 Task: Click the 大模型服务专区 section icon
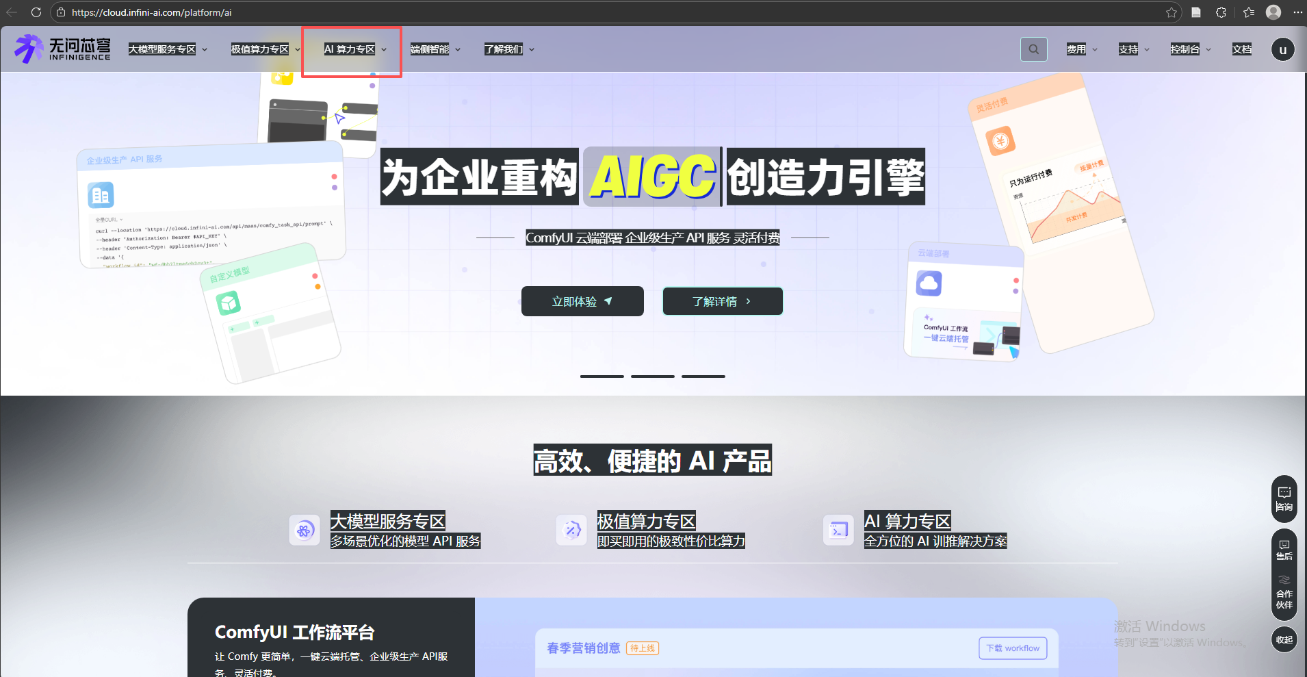[x=304, y=530]
